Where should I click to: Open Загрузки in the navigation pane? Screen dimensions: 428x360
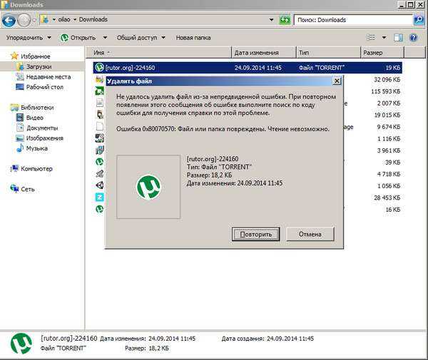click(39, 67)
